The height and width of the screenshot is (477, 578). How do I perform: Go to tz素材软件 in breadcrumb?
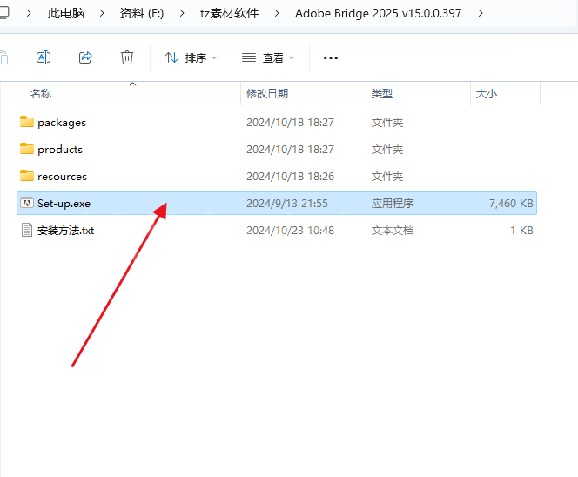pyautogui.click(x=230, y=13)
